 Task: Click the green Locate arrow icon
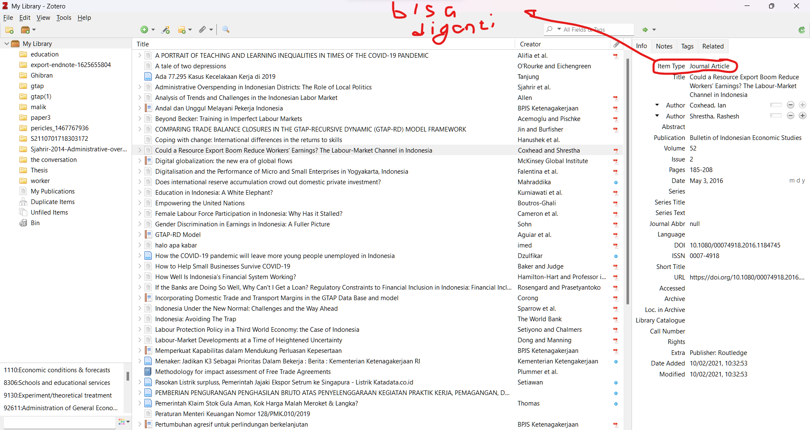coord(645,30)
